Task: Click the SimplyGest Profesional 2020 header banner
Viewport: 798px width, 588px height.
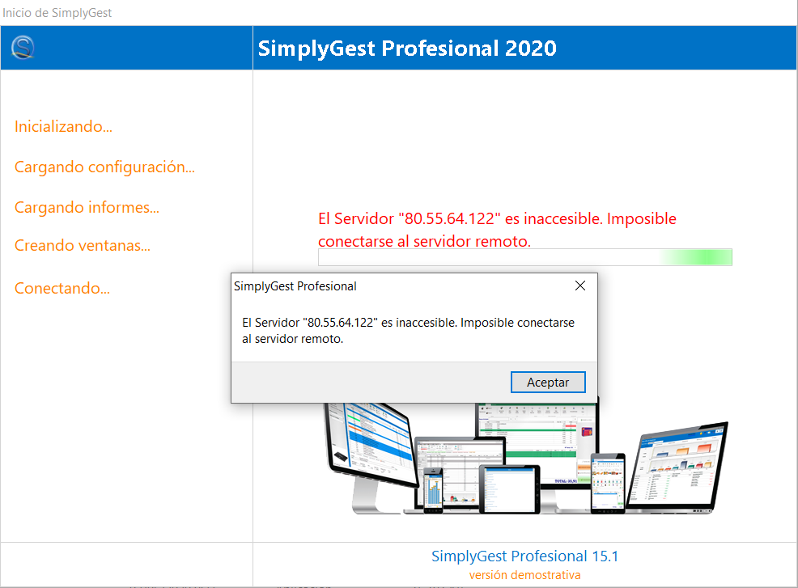Action: coord(407,48)
